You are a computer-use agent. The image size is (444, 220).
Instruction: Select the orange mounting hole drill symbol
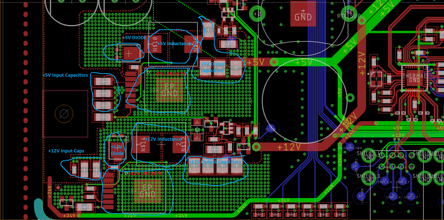64,114
